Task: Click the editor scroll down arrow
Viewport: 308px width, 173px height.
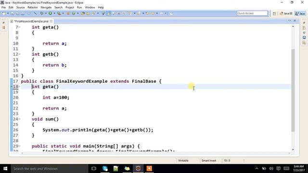Action: pyautogui.click(x=293, y=149)
